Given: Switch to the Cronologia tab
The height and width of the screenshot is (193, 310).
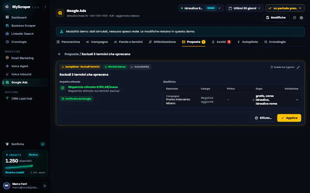Looking at the screenshot, I should click(275, 42).
